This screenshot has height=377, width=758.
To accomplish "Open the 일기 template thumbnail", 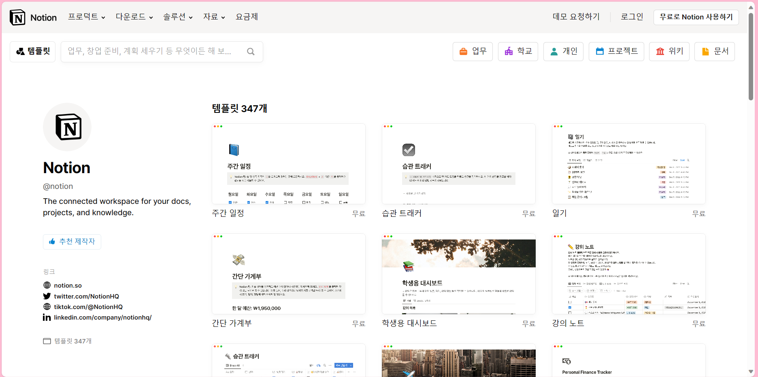I will (629, 164).
